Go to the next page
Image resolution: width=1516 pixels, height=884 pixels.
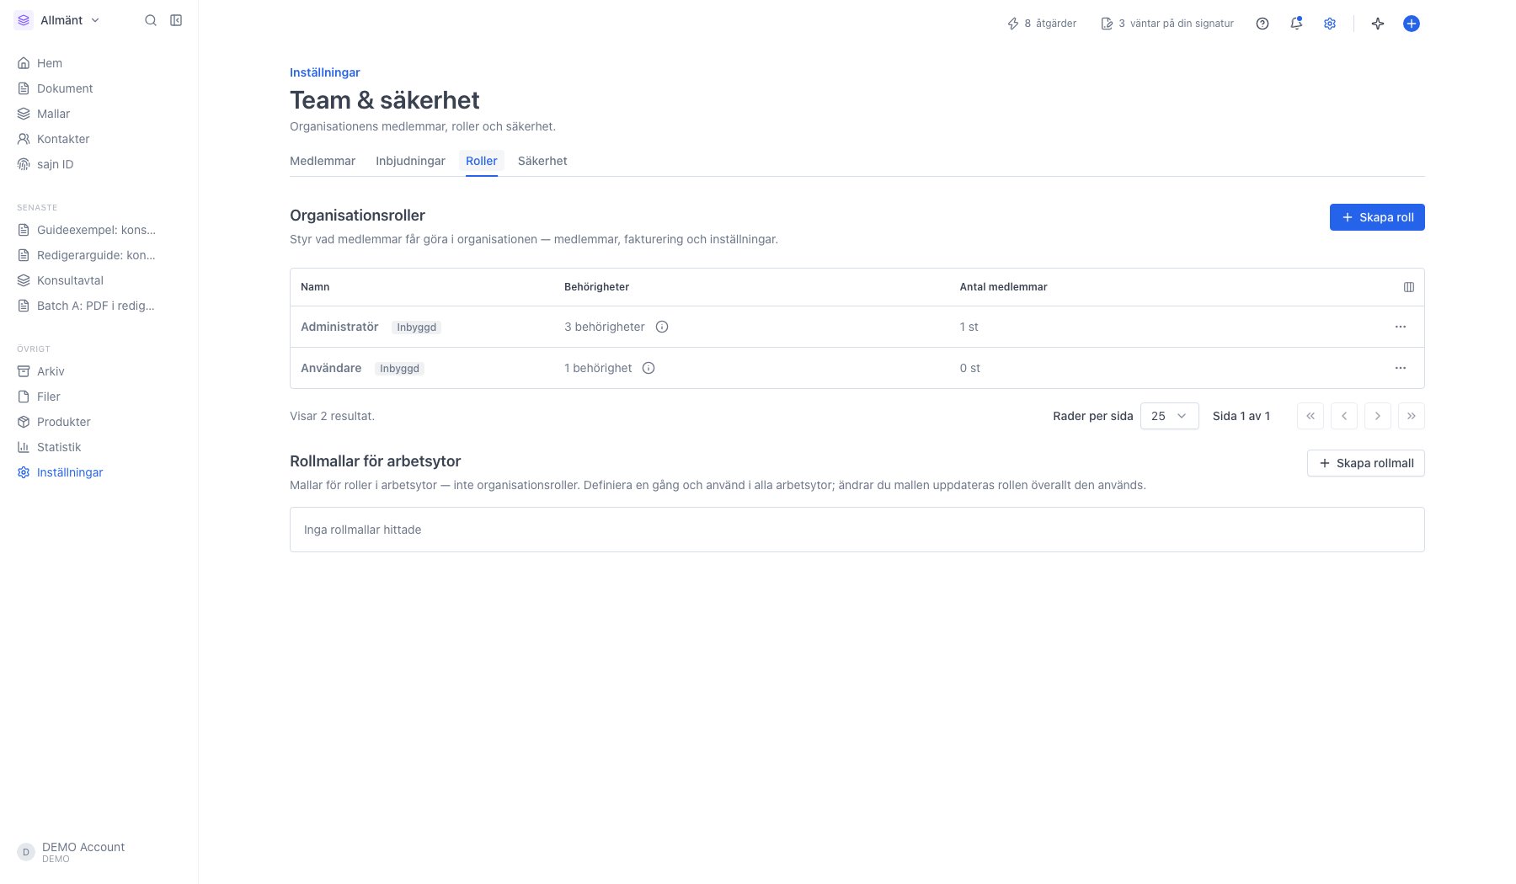[1378, 416]
